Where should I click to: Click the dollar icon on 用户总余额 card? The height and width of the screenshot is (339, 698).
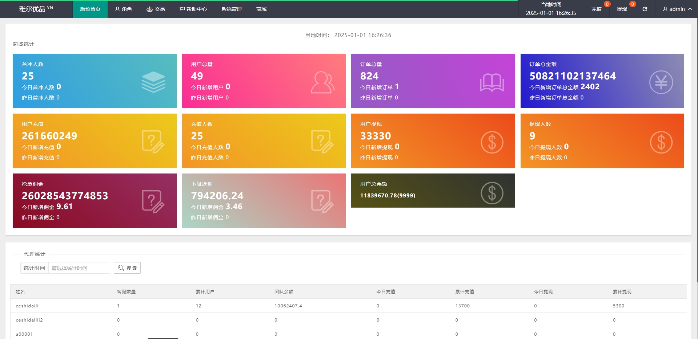(x=492, y=193)
